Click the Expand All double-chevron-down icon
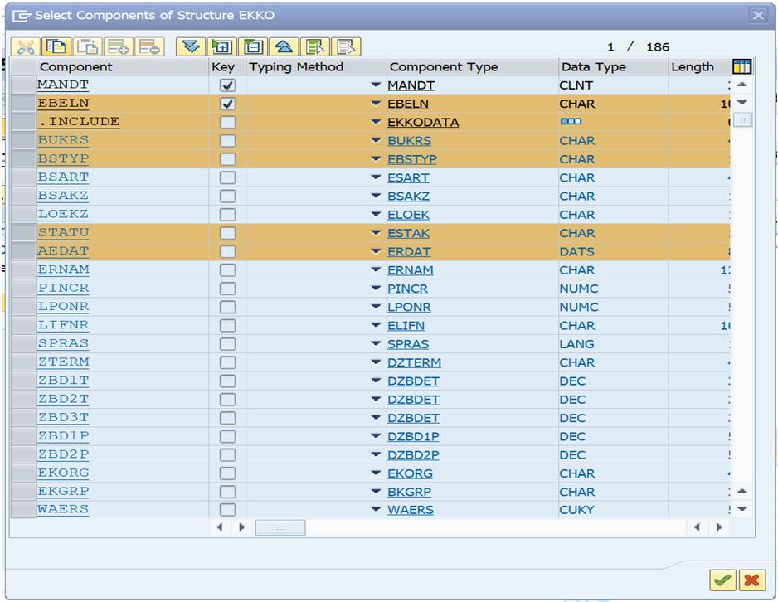Viewport: 778px width, 602px height. click(x=191, y=47)
